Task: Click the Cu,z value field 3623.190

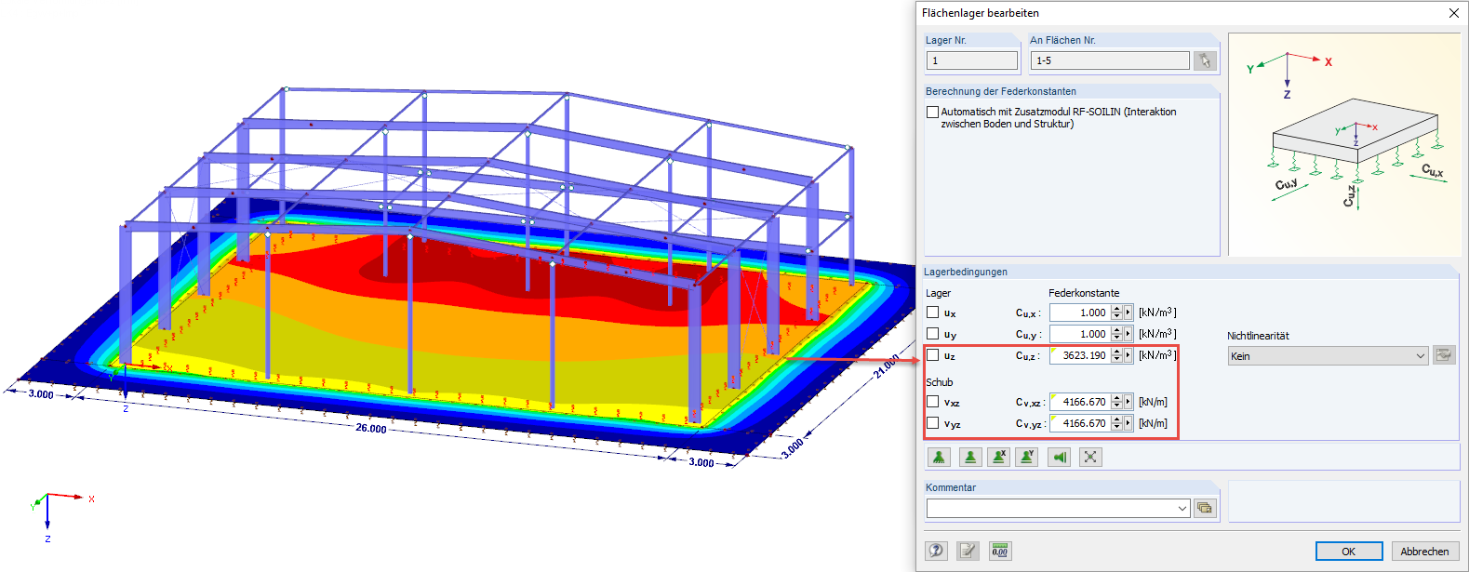Action: click(1080, 355)
